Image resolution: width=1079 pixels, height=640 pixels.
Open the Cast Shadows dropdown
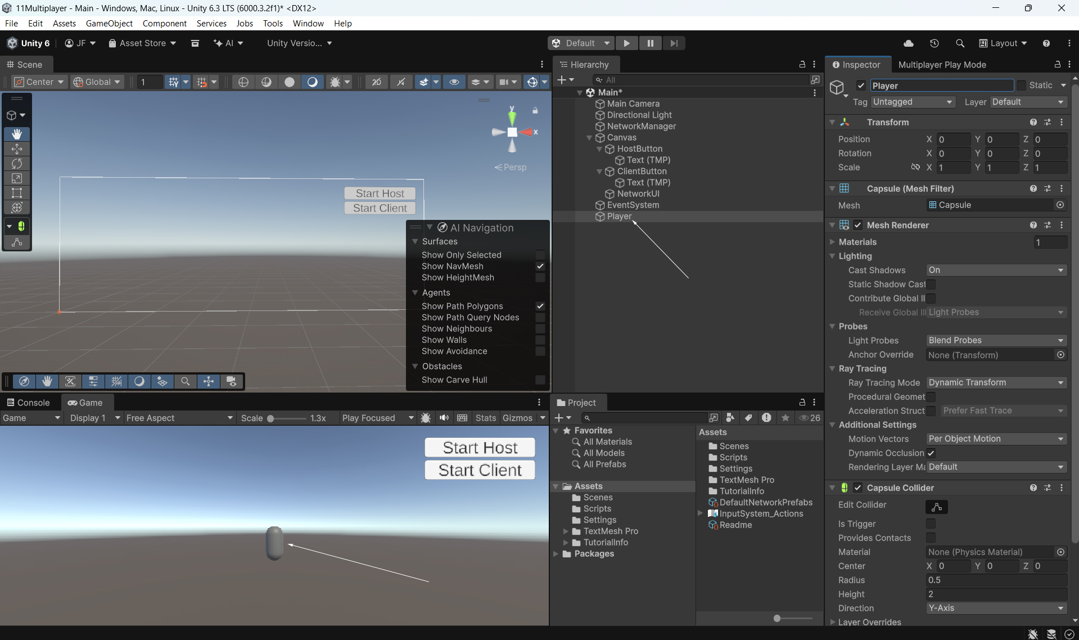click(996, 270)
